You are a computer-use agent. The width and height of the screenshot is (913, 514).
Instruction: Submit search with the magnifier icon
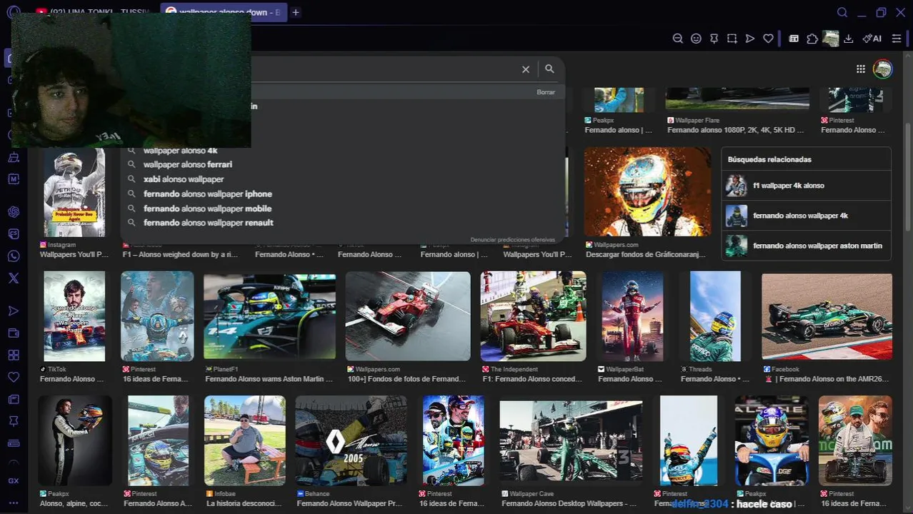549,69
